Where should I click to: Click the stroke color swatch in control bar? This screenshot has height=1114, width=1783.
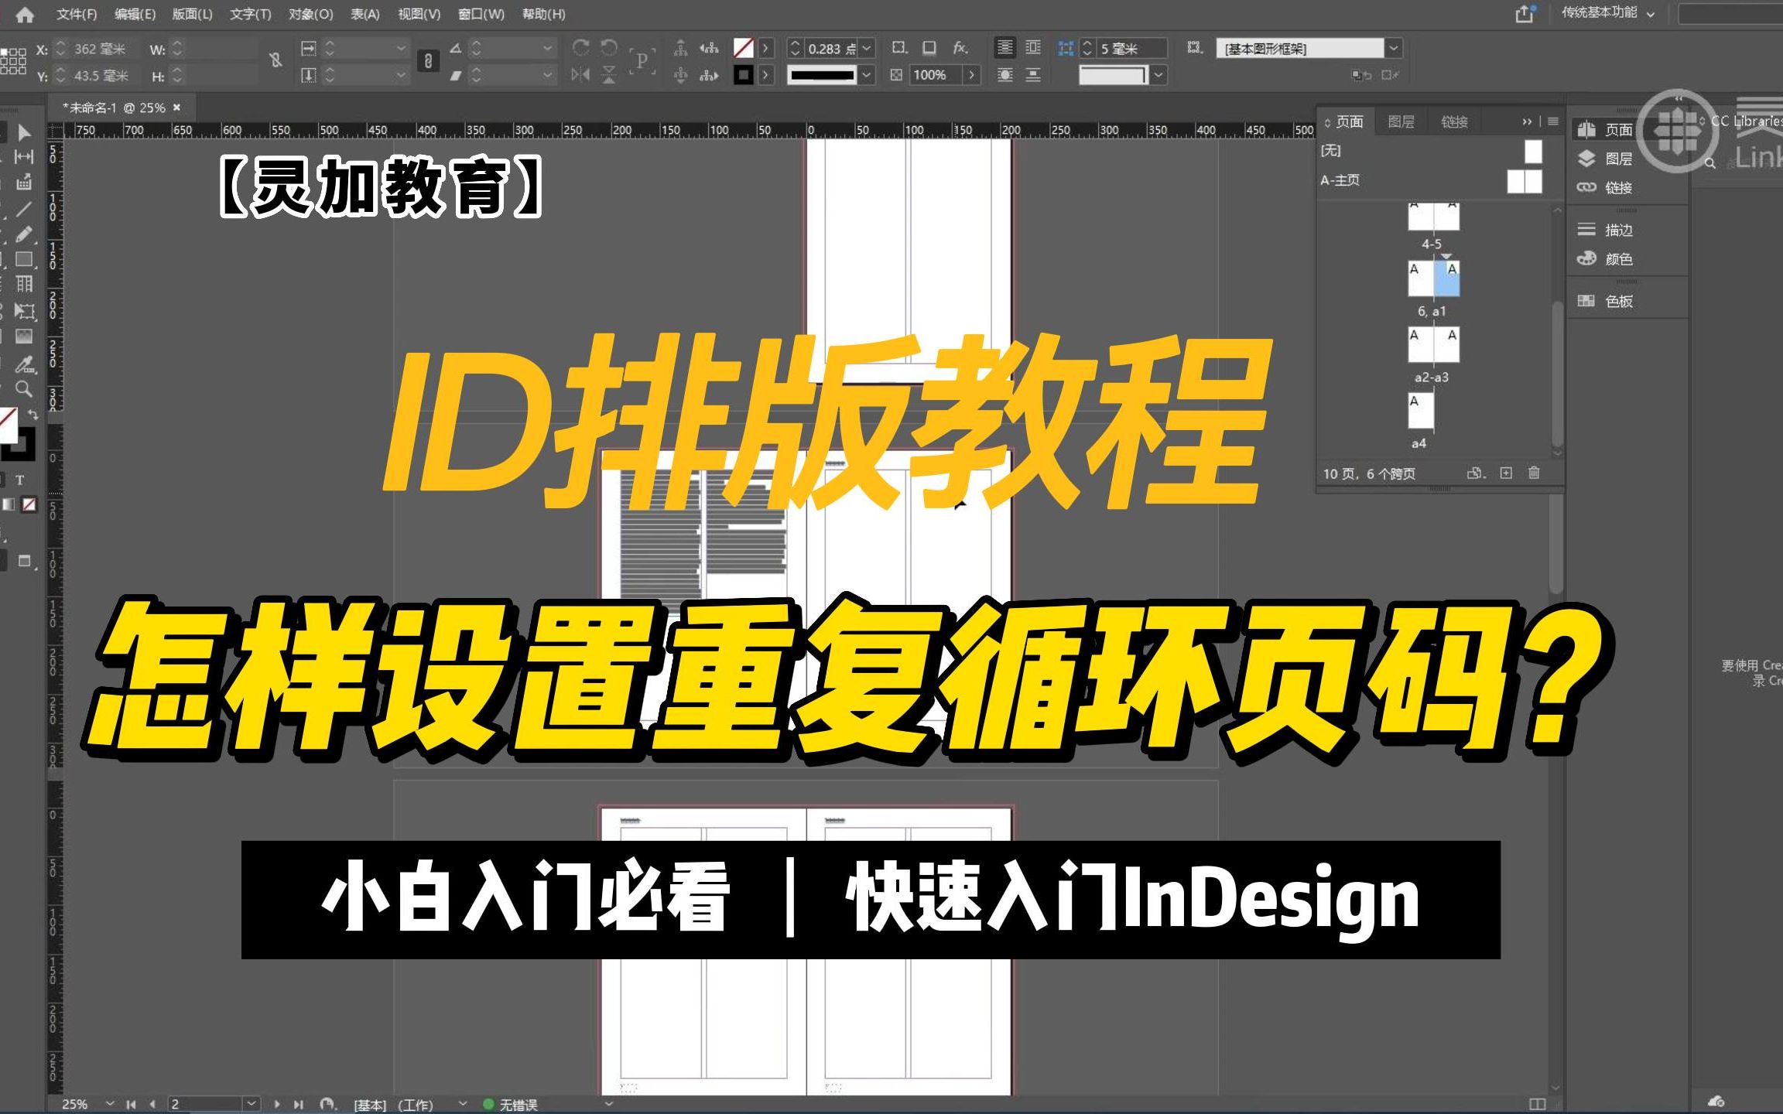coord(743,75)
